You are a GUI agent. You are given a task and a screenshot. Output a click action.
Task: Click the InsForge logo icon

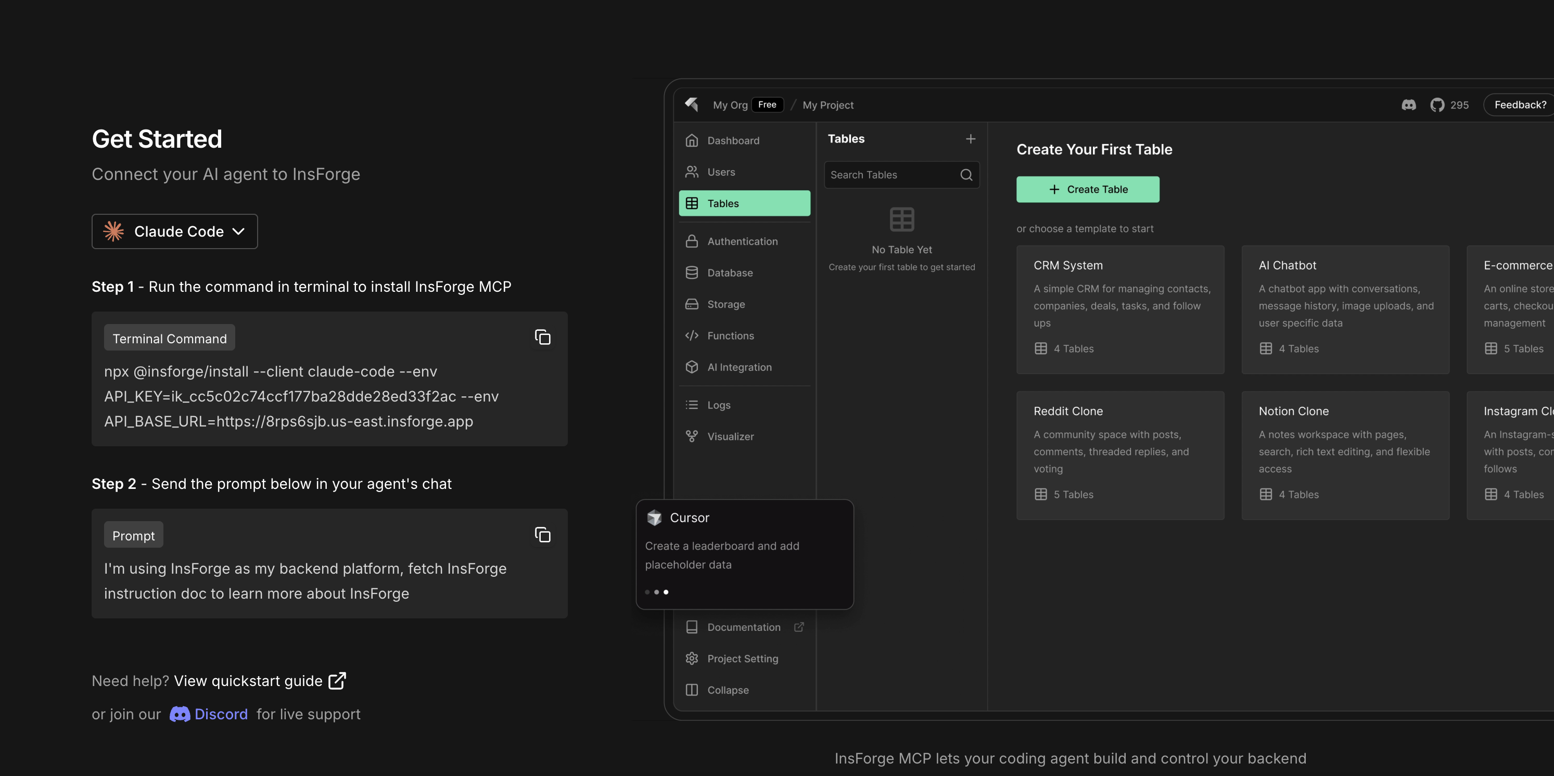point(691,105)
